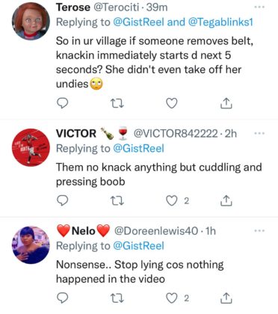Share VICTOR's tweet
This screenshot has width=278, height=314.
[x=226, y=200]
